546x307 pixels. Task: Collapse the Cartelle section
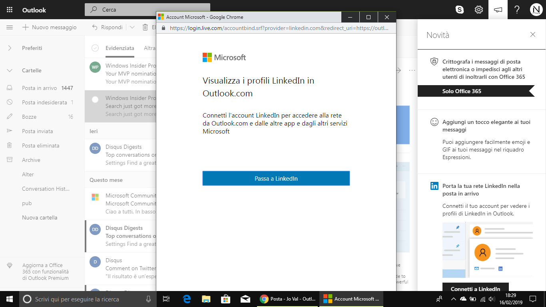[x=10, y=70]
